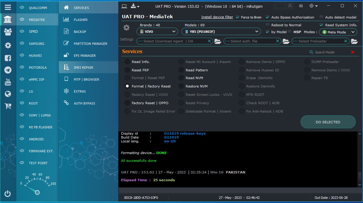Expand the Meta Mode dropdown
363x203 pixels.
(338, 32)
